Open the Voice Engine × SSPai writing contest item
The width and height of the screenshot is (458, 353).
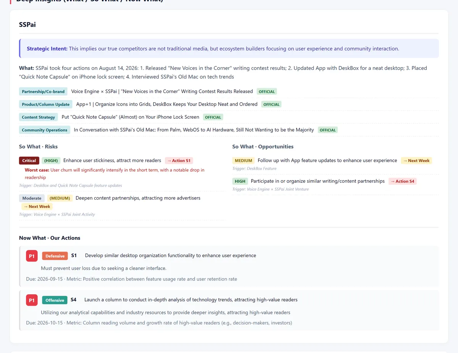[x=162, y=92]
